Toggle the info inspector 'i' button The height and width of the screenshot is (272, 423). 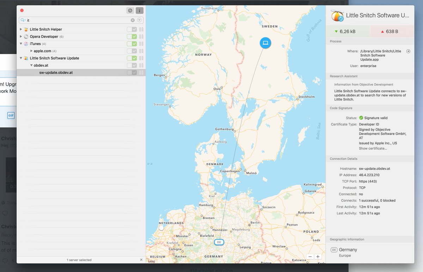pyautogui.click(x=140, y=11)
